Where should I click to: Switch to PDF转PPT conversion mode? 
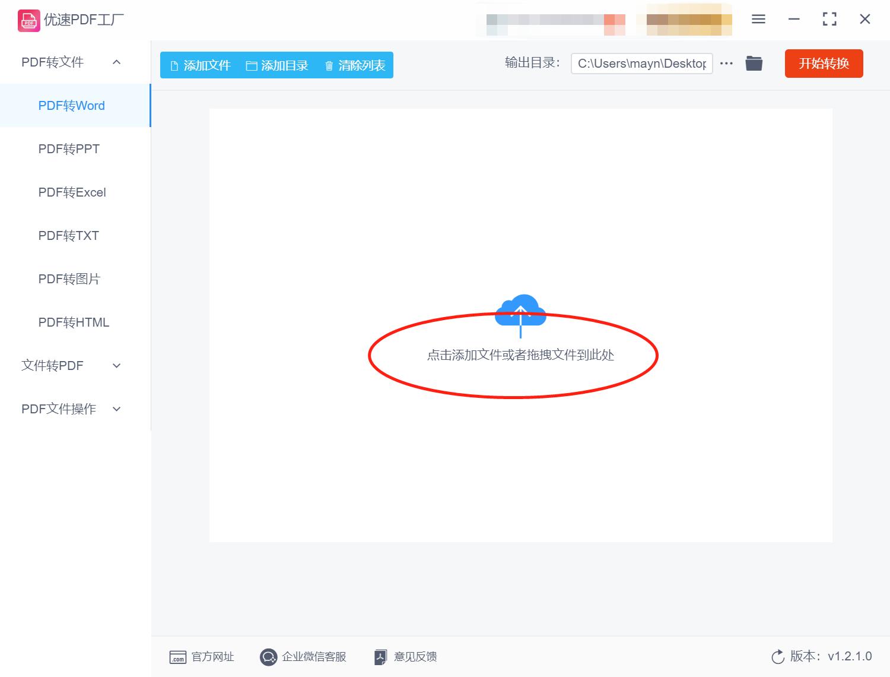point(69,148)
